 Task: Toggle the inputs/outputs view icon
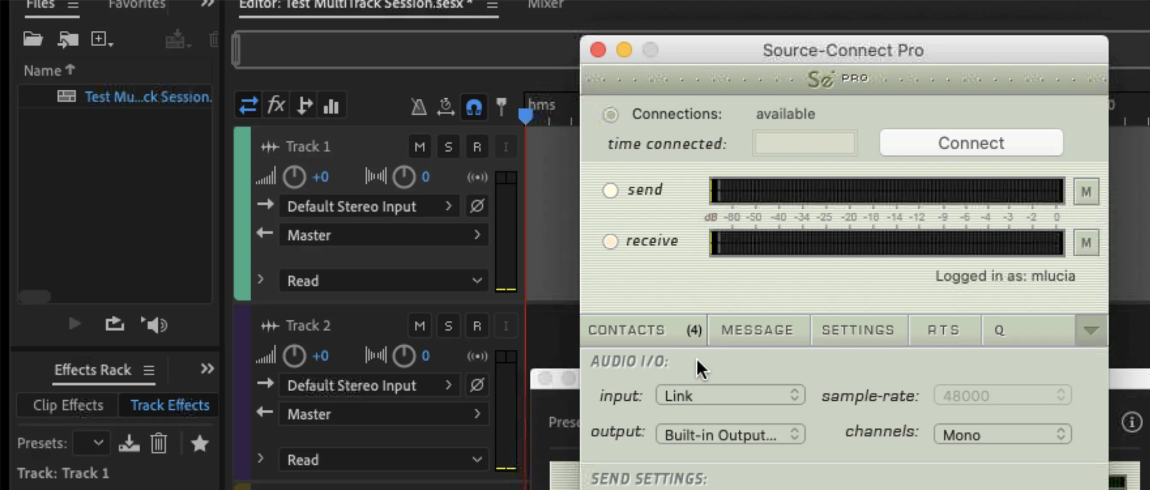[248, 106]
